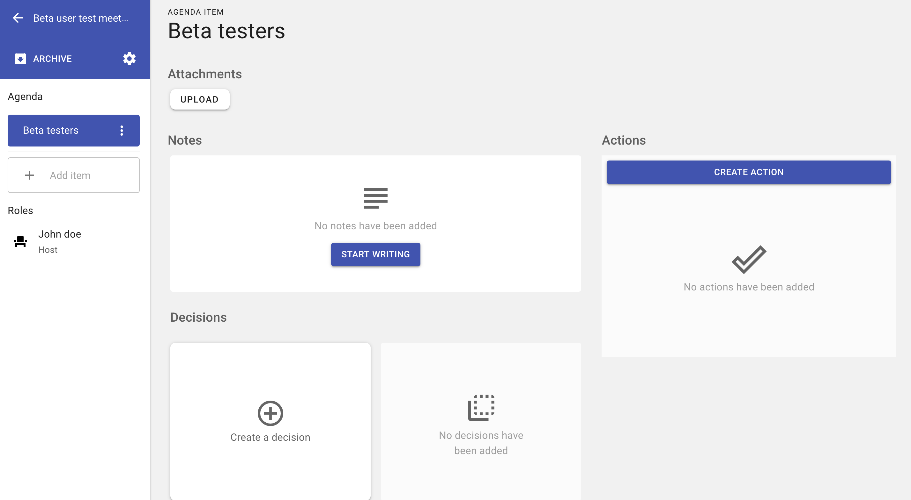This screenshot has height=500, width=911.
Task: Click the plus icon in Add item
Action: pos(29,175)
